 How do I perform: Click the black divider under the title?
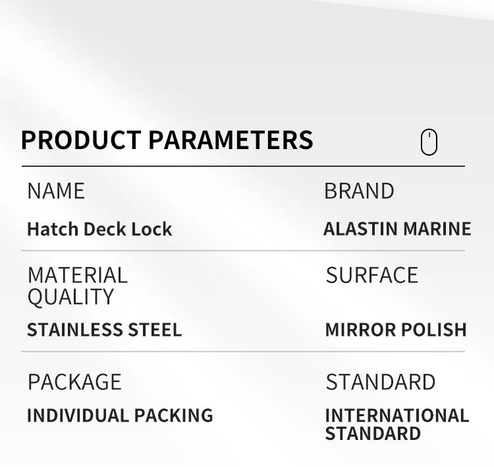point(243,166)
